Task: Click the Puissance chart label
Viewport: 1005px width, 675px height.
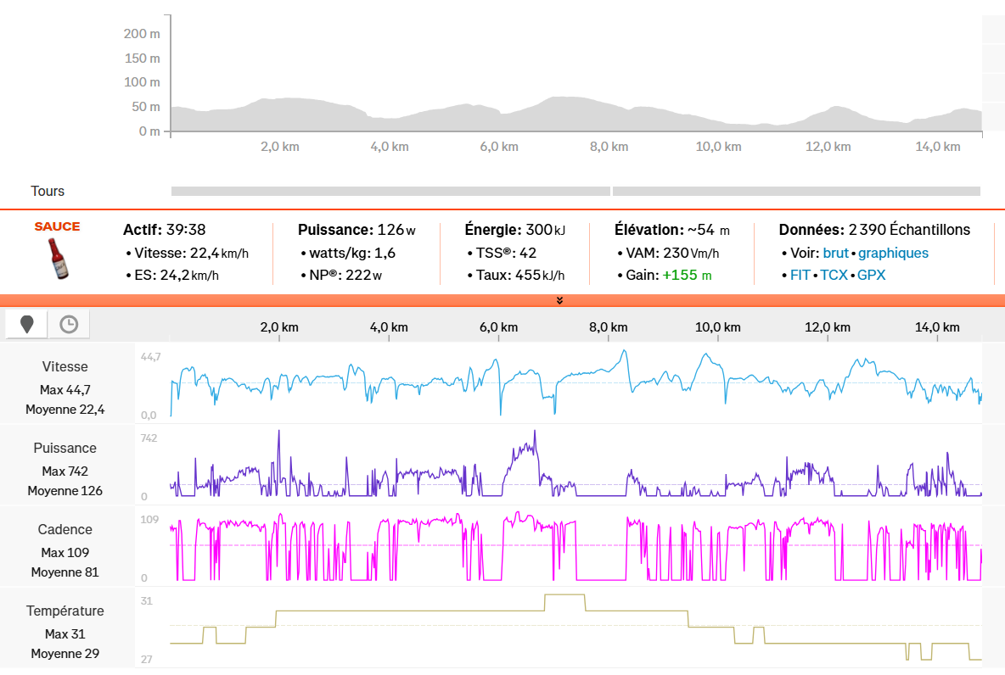Action: pyautogui.click(x=65, y=449)
